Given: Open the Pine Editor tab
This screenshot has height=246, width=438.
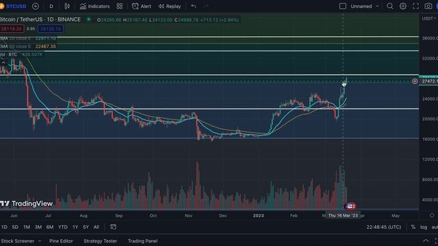Looking at the screenshot, I should pos(61,241).
